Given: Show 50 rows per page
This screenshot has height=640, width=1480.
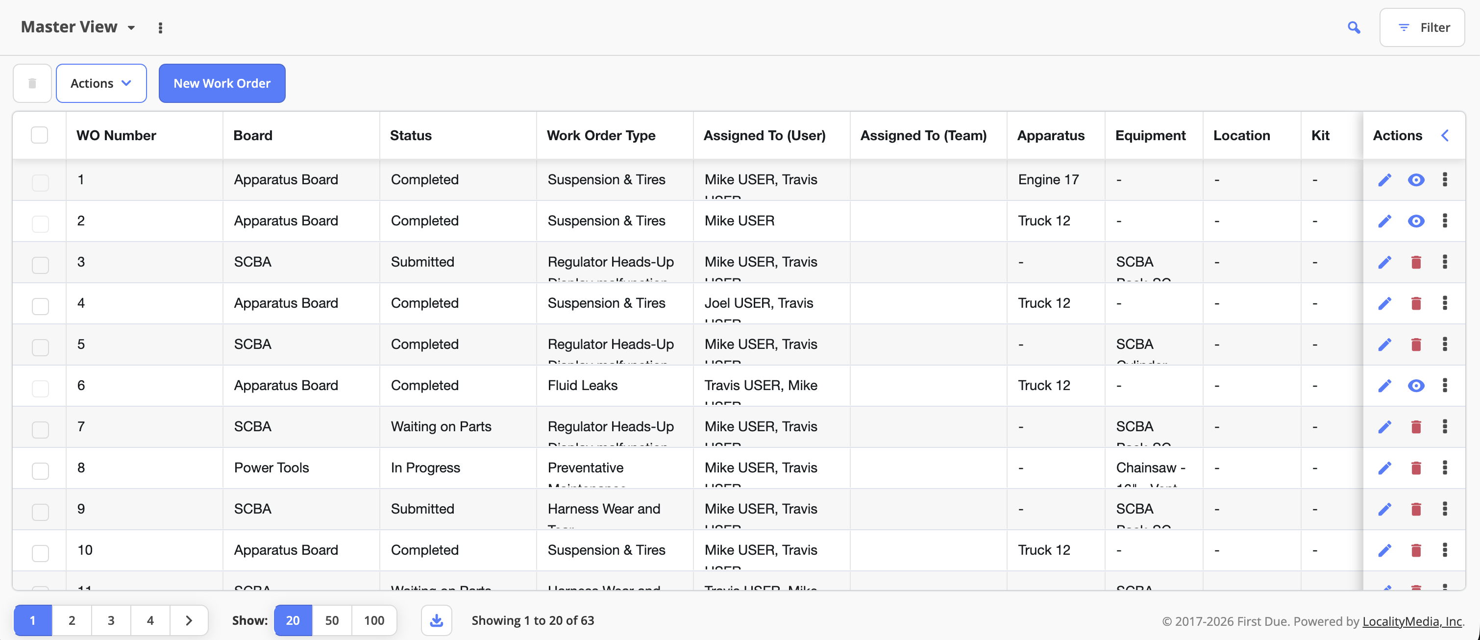Looking at the screenshot, I should [x=331, y=620].
